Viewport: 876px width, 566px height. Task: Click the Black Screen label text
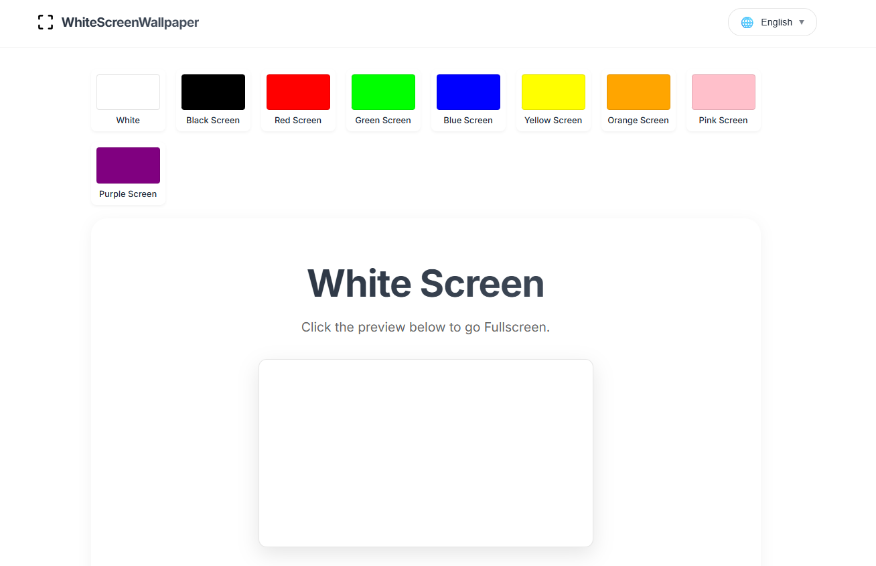click(213, 120)
